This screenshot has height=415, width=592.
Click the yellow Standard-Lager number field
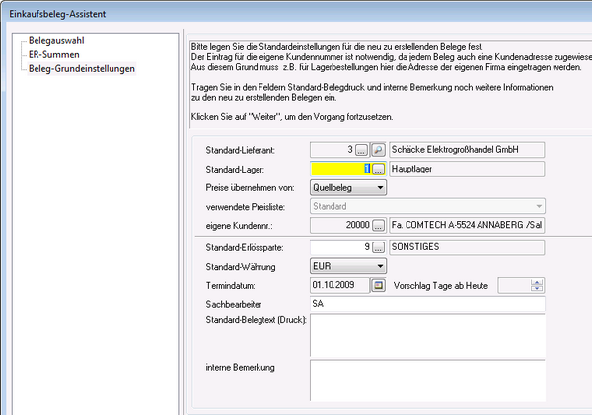[339, 169]
